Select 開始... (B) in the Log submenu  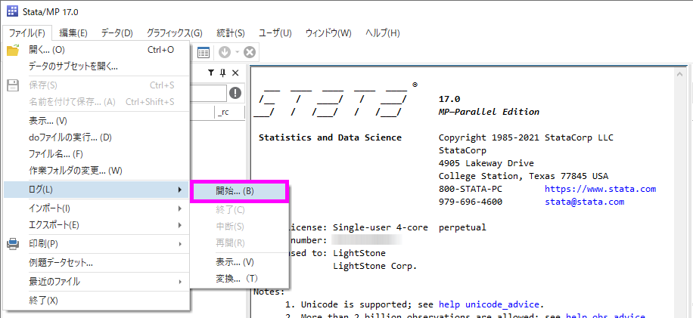point(239,191)
